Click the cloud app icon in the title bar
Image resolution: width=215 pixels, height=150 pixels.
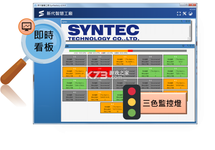(x=35, y=5)
